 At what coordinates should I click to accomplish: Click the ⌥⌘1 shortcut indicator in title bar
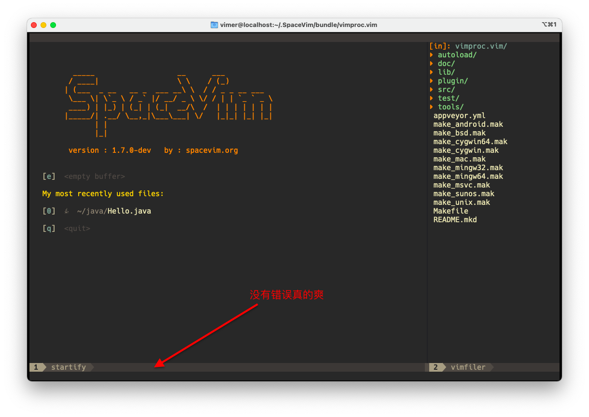click(x=549, y=25)
